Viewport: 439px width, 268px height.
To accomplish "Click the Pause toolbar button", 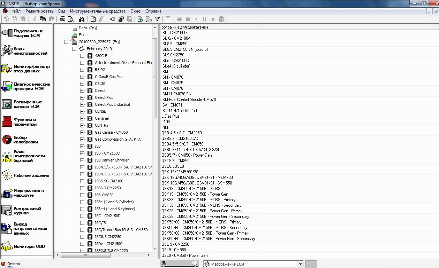I will [205, 19].
